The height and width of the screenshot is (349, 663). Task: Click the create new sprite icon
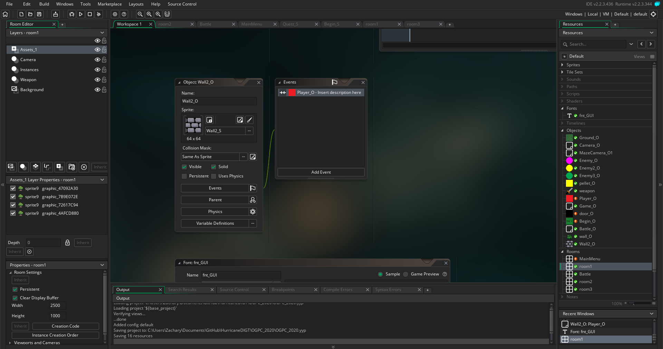pyautogui.click(x=209, y=120)
